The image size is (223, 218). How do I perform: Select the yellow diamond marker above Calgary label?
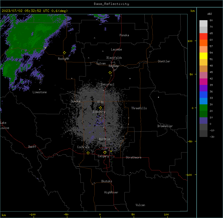105,152
